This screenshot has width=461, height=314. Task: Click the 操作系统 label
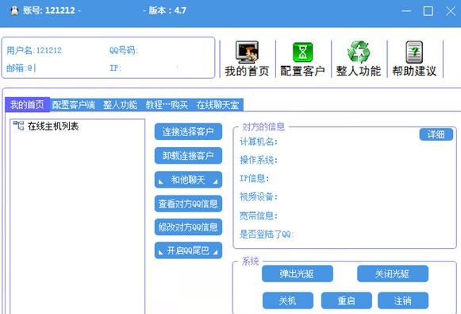coord(259,160)
